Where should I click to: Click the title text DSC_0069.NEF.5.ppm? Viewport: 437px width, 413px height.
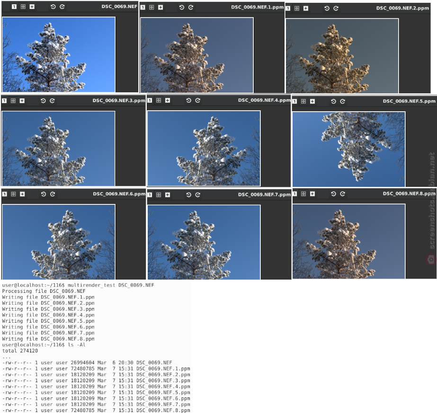[409, 101]
